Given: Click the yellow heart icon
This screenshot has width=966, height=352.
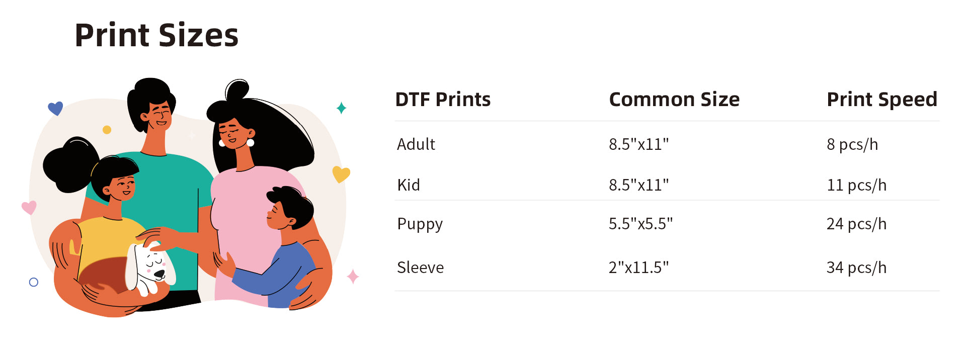Looking at the screenshot, I should 341,174.
